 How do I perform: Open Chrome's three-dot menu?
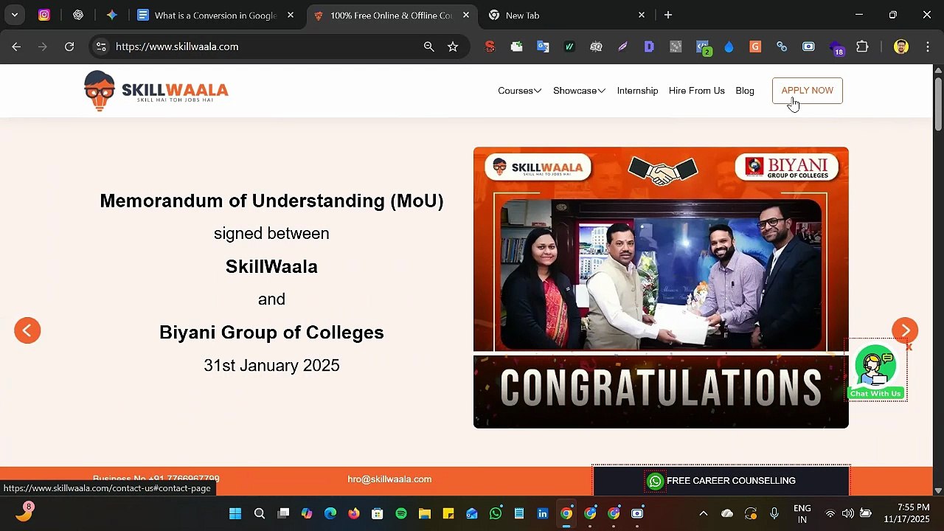926,46
